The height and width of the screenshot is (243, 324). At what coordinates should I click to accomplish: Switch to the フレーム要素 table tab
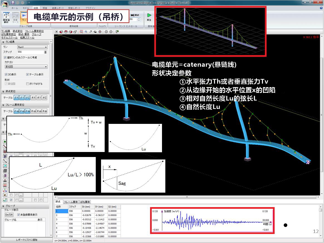pos(71,202)
